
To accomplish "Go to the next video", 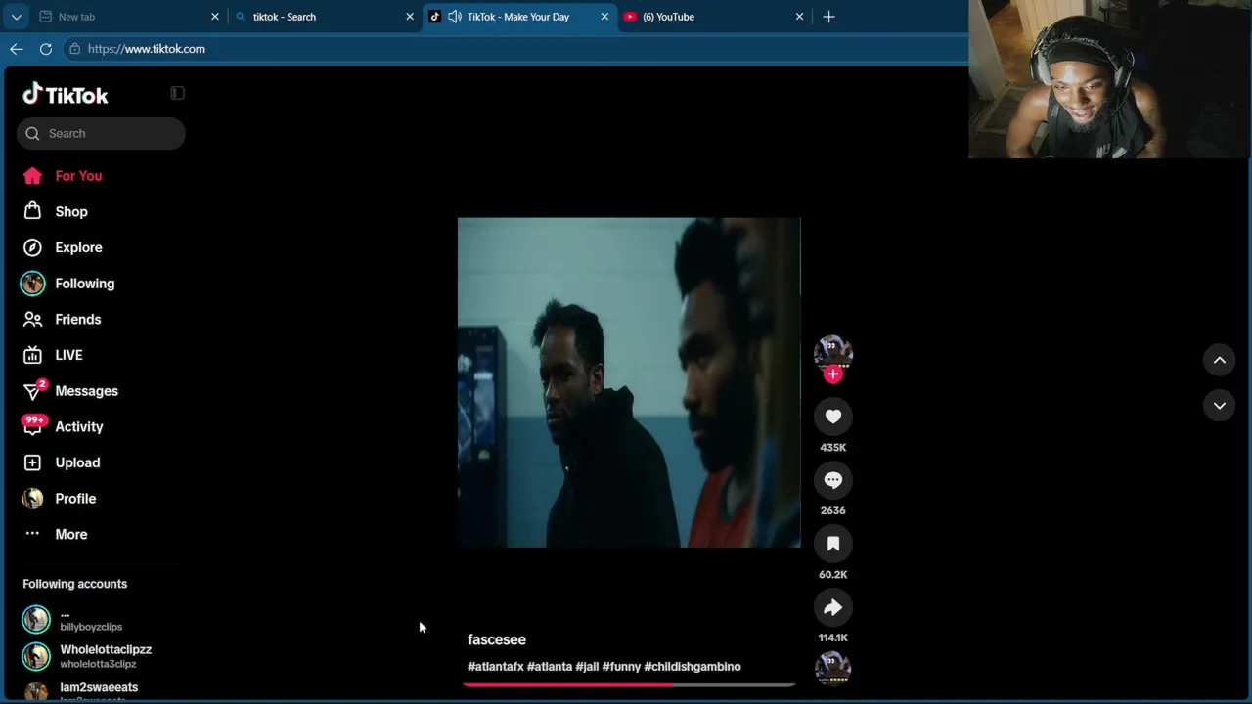I will (x=1220, y=405).
